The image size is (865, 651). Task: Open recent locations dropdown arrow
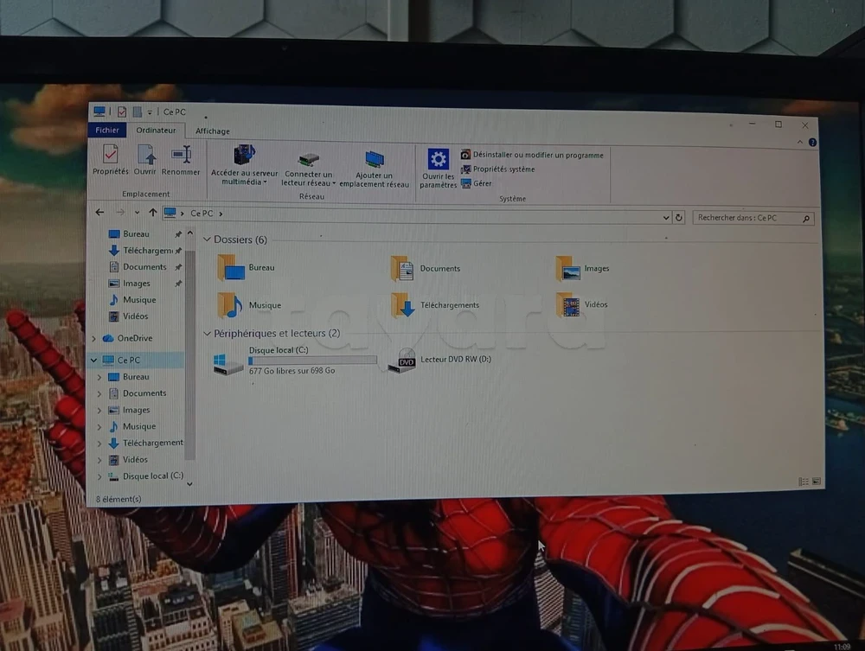click(137, 213)
